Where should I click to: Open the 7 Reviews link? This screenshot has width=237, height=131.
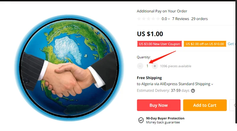click(180, 19)
